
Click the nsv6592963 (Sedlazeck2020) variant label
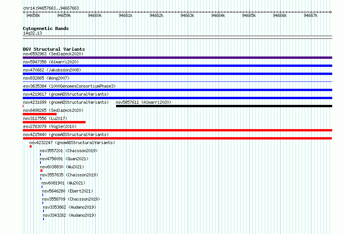[53, 54]
